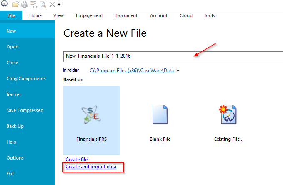Choose the Existing File template icon
The height and width of the screenshot is (185, 283).
pos(228,114)
